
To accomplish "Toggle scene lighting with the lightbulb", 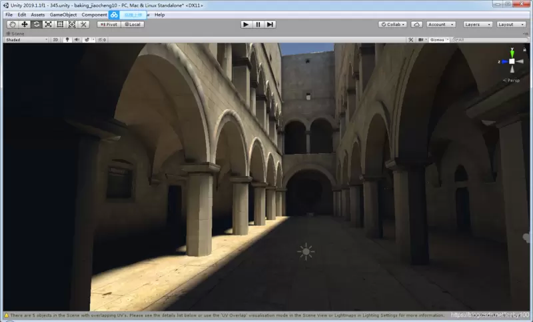I will 67,40.
